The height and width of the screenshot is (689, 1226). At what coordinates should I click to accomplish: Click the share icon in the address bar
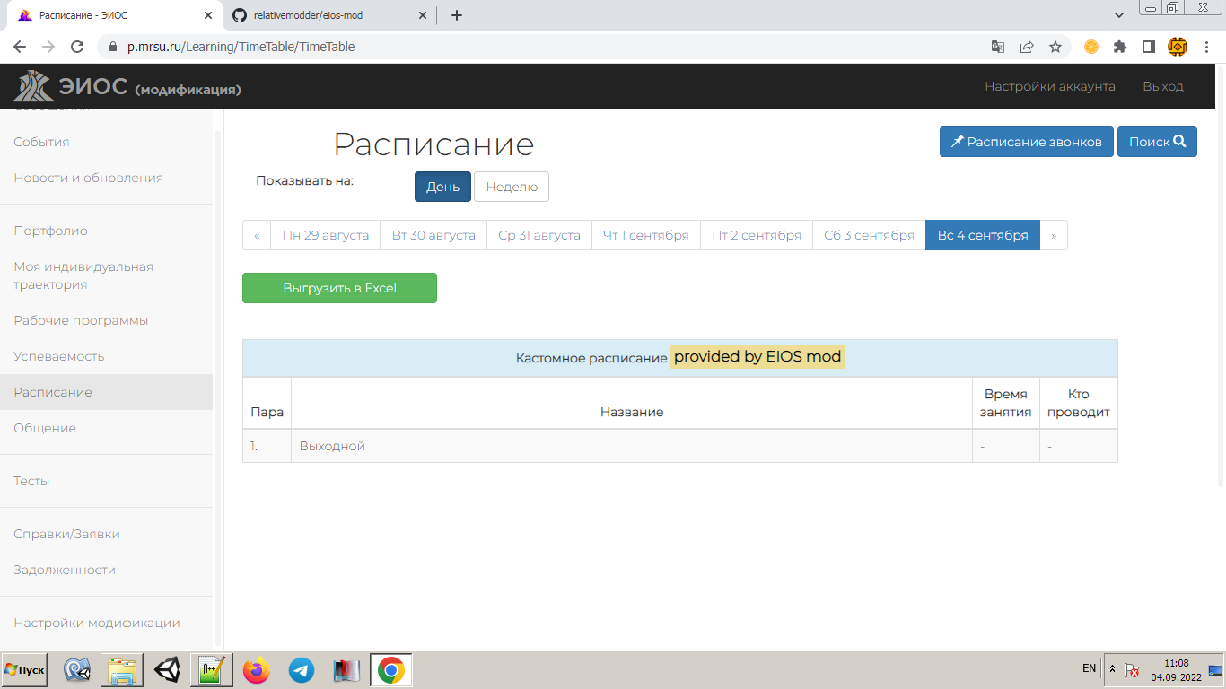pyautogui.click(x=1023, y=46)
